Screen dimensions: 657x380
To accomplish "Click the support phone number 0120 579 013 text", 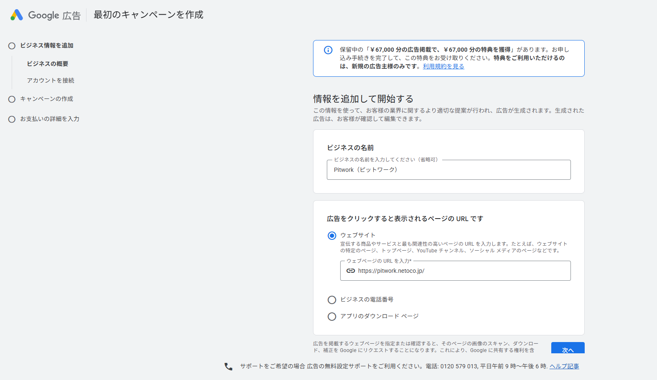I will [x=459, y=366].
